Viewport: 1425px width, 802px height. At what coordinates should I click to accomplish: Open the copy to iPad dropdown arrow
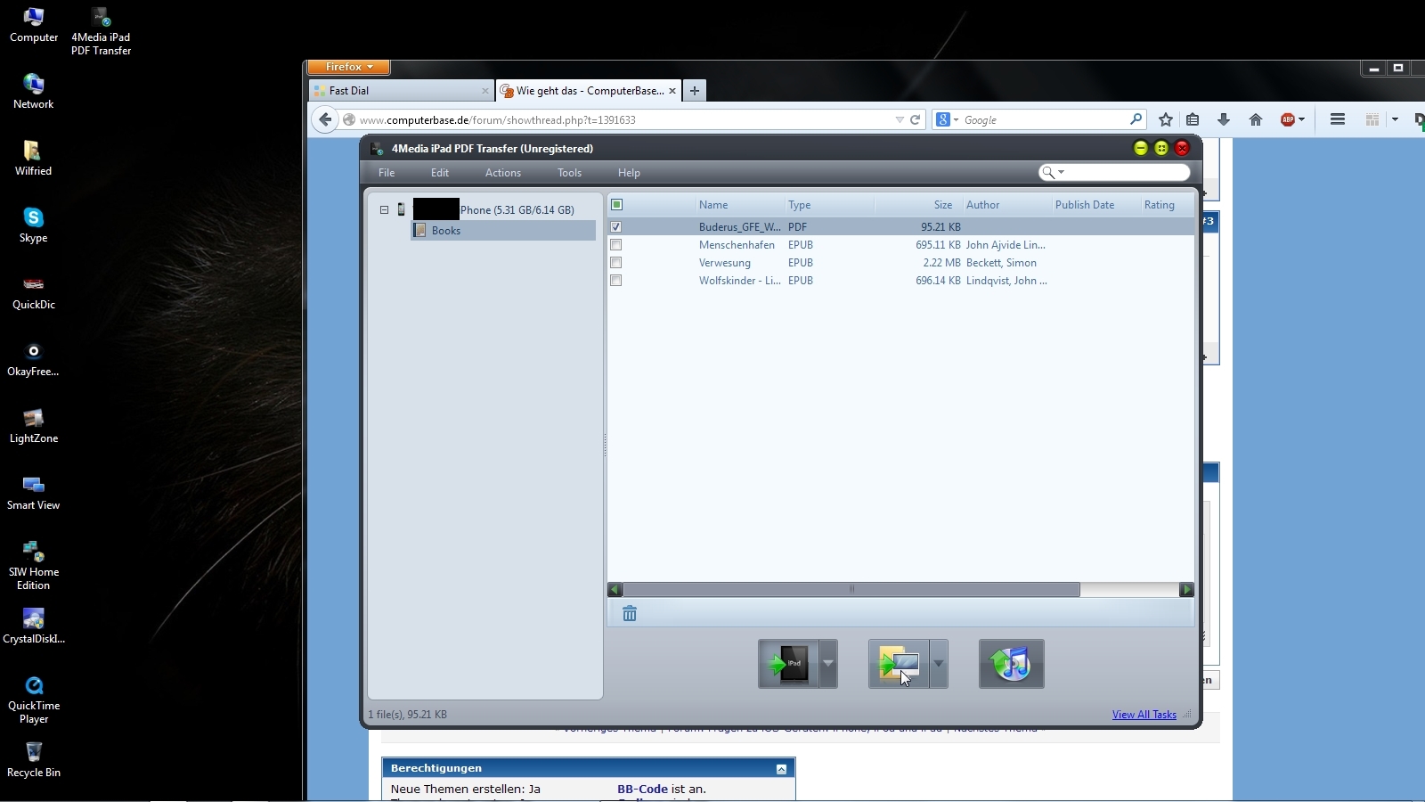[x=828, y=664]
